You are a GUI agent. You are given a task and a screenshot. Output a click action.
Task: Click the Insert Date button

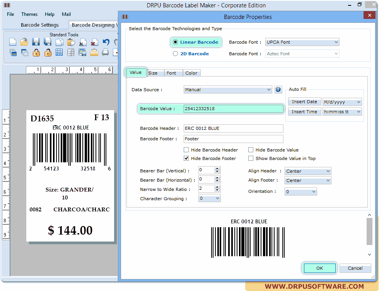[304, 102]
